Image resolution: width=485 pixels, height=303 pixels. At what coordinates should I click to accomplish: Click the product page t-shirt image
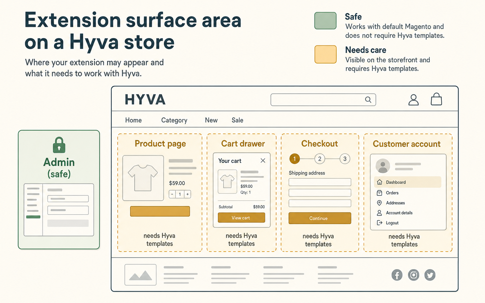click(x=143, y=178)
